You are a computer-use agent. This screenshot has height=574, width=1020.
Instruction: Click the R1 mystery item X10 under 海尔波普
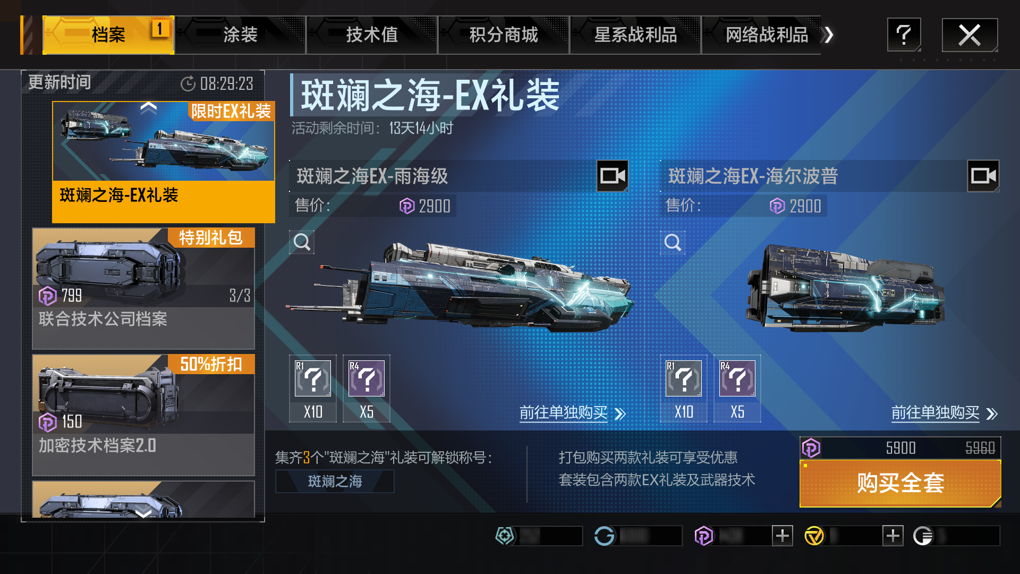684,389
